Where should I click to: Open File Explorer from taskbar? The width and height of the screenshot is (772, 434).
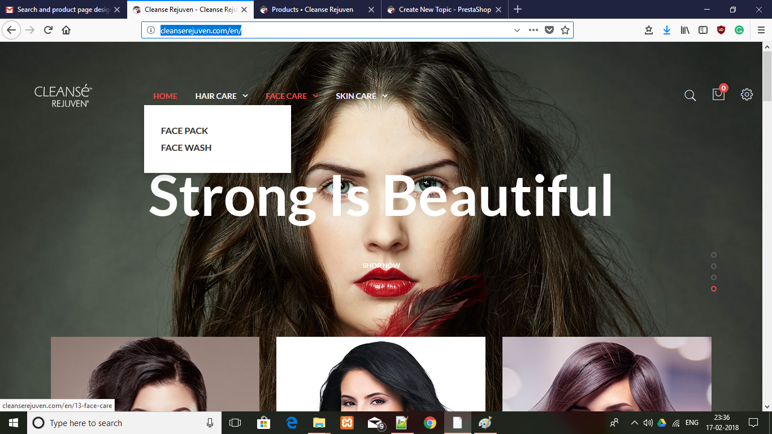pos(319,423)
